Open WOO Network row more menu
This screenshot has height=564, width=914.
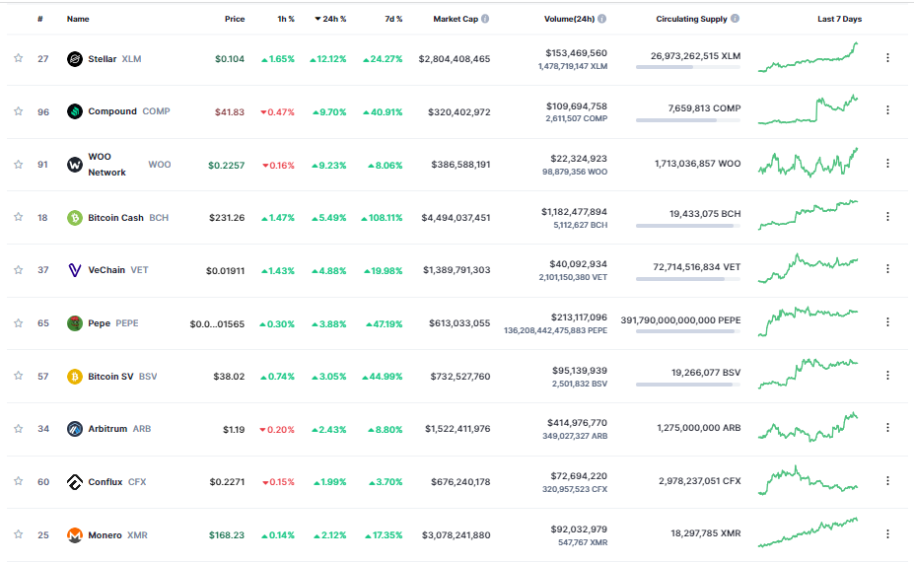pos(887,163)
